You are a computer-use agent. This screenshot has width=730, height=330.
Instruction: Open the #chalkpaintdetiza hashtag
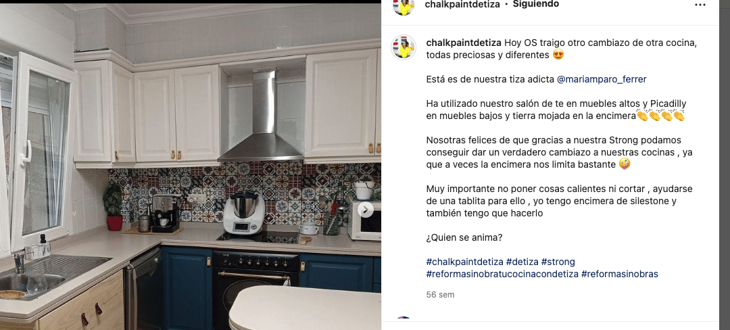[464, 262]
